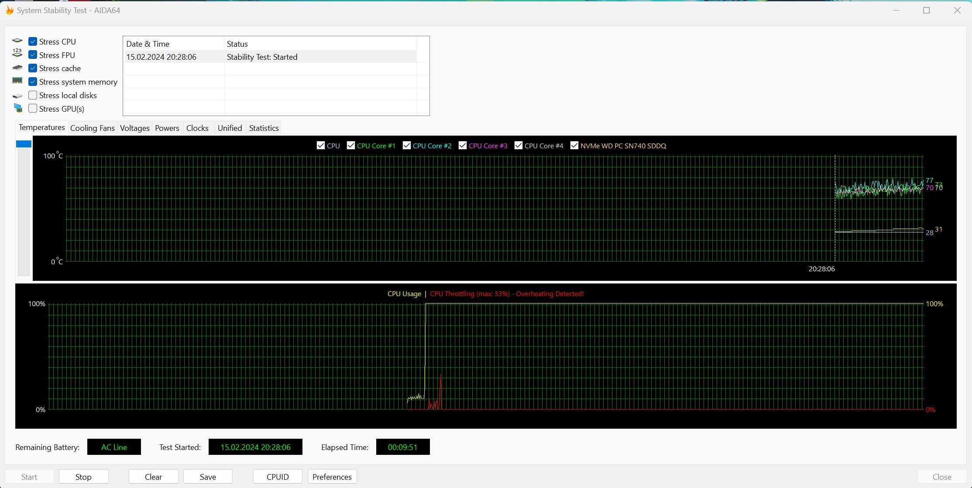Uncheck the Stress CPU checkbox
This screenshot has width=972, height=488.
click(33, 41)
